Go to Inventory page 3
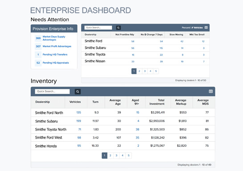This screenshot has width=243, height=171. coord(116,155)
